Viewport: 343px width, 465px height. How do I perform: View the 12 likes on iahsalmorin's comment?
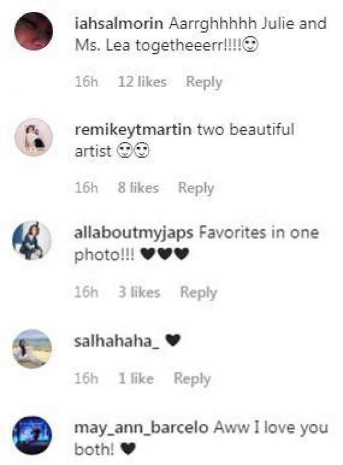pos(142,82)
